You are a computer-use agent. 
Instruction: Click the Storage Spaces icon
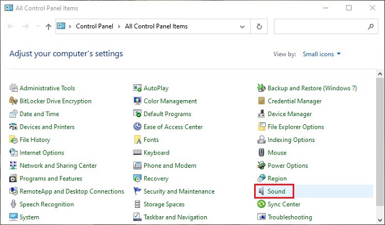[137, 204]
